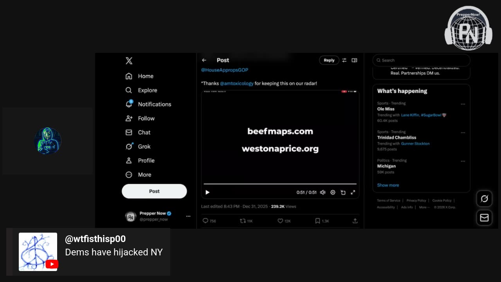Image resolution: width=501 pixels, height=282 pixels.
Task: Open options for the Michigan trend
Action: (463, 161)
